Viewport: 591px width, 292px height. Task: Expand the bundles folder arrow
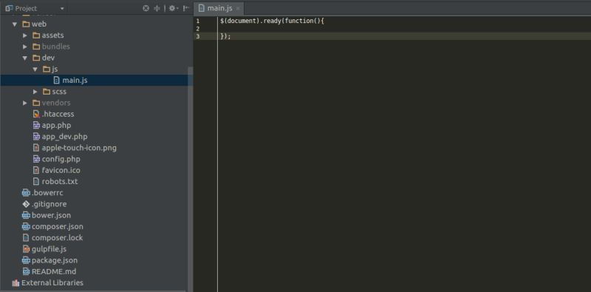[25, 47]
